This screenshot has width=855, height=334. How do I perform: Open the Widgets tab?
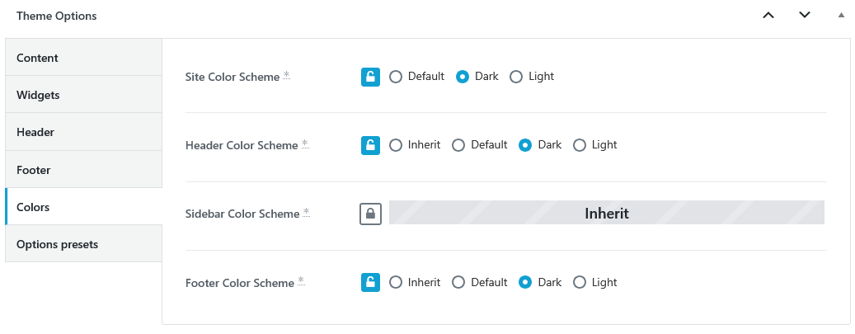click(x=84, y=95)
